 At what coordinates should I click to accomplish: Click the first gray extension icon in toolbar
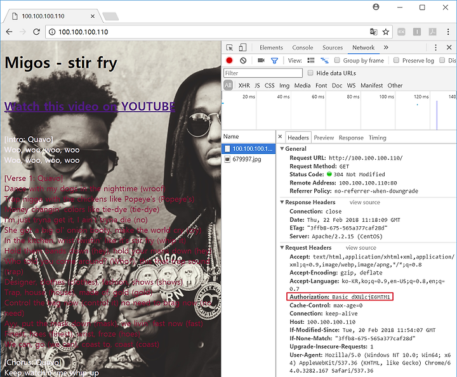(401, 32)
